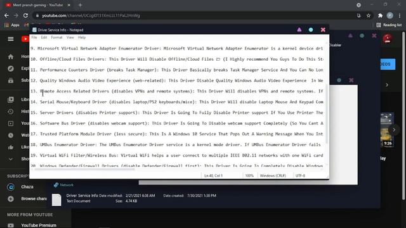Go back in Chrome browser
Screen dimensions: 406x228
pyautogui.click(x=6, y=15)
